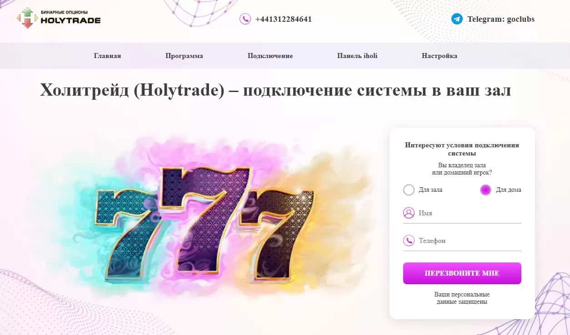Focus the Телефон input field

pos(462,241)
